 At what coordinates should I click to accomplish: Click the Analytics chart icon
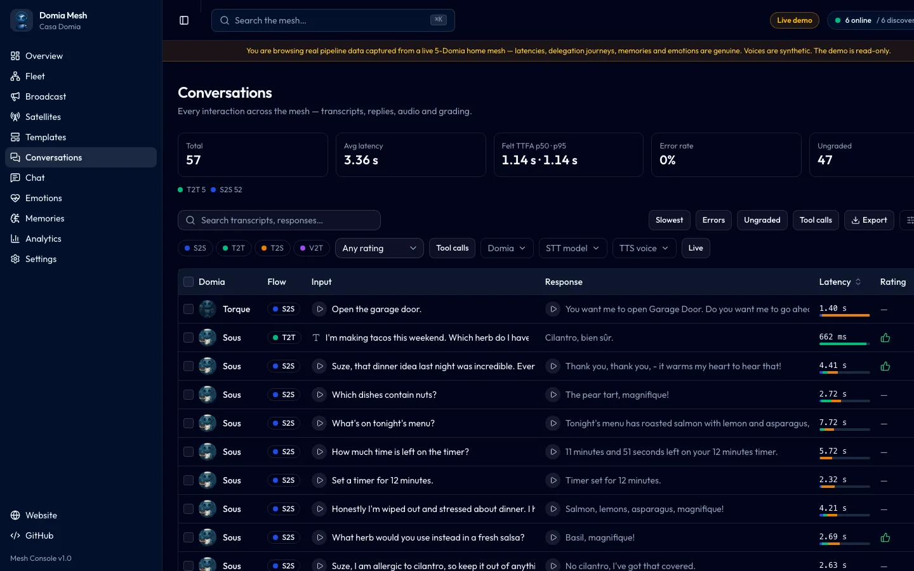(x=15, y=239)
